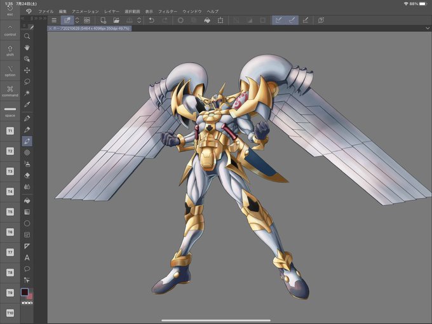This screenshot has height=324, width=432.
Task: Select the Figure ellipse tool
Action: coord(27,223)
